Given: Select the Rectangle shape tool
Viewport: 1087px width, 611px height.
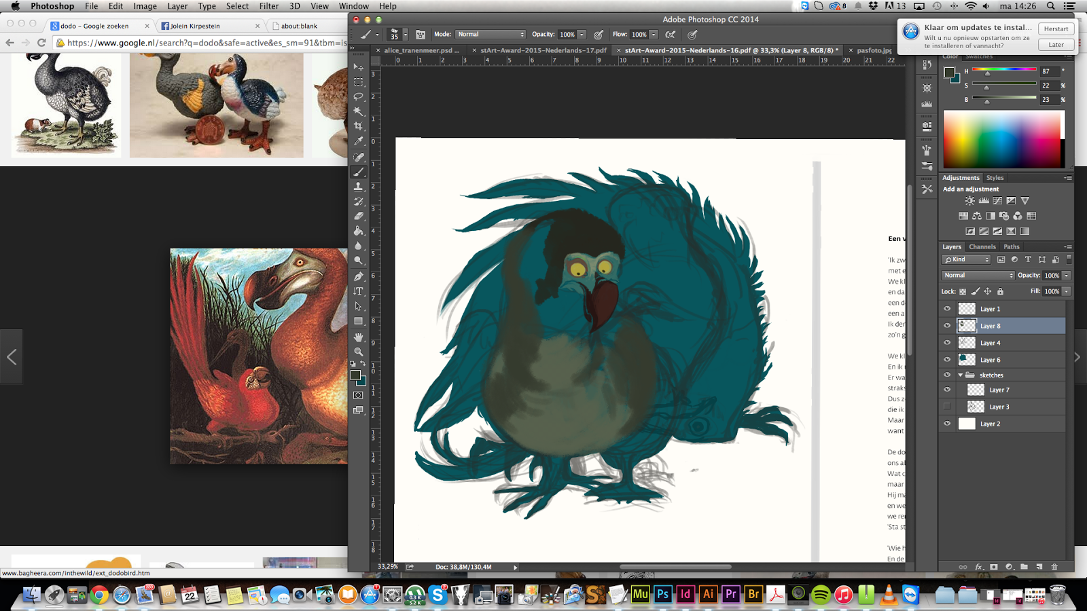Looking at the screenshot, I should pos(358,321).
